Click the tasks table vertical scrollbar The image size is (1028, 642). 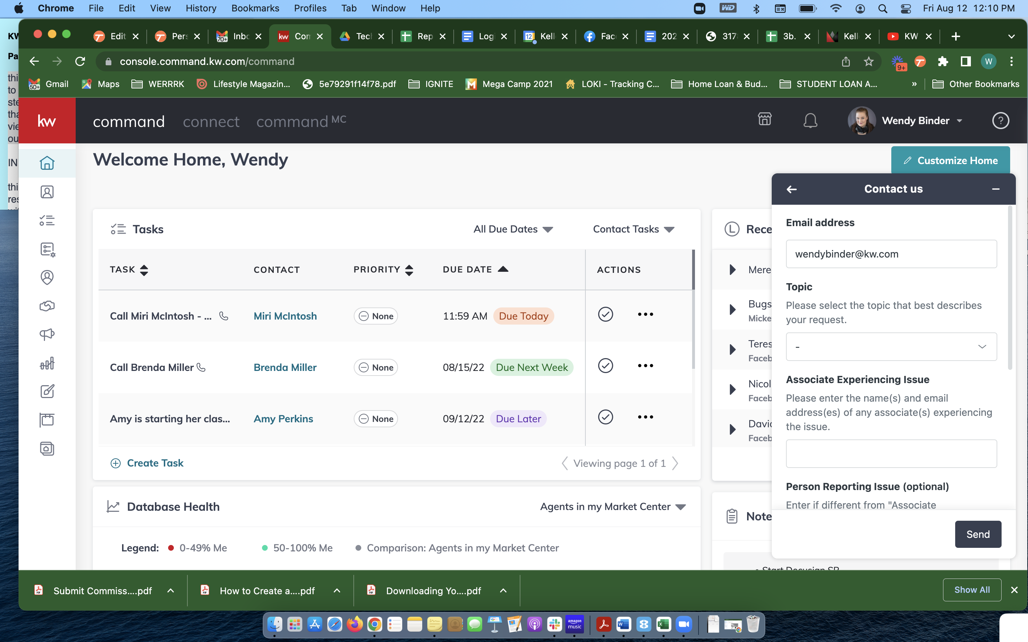(693, 309)
